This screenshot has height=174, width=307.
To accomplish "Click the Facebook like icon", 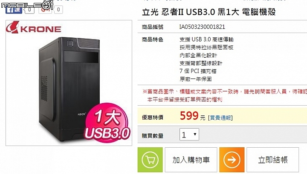I will coord(14,9).
